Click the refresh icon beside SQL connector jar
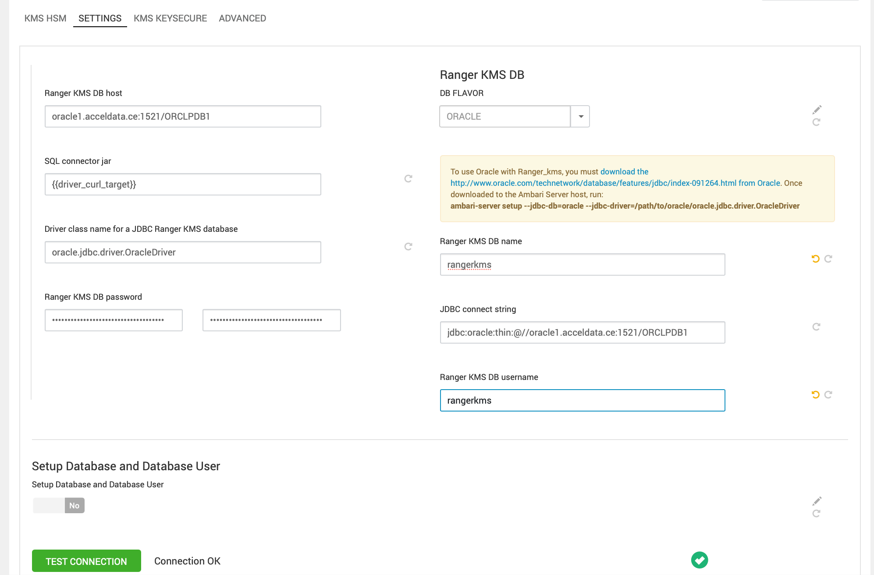874x575 pixels. point(408,178)
